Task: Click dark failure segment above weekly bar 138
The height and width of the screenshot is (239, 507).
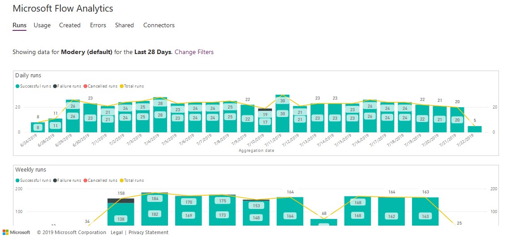Action: pyautogui.click(x=120, y=201)
